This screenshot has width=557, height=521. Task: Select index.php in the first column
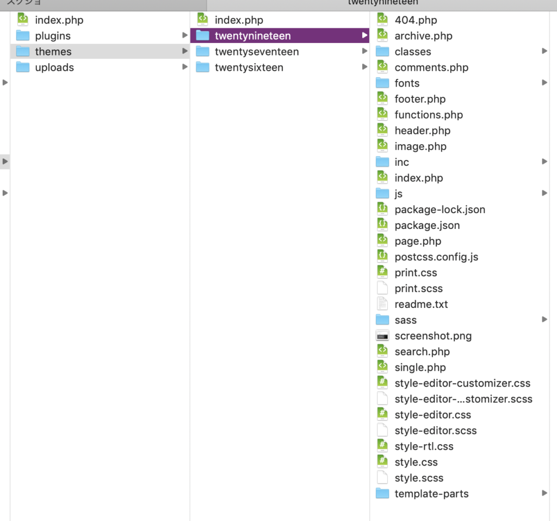click(59, 20)
